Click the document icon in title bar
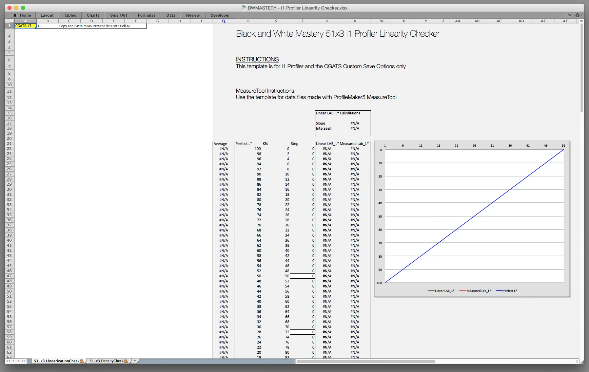The image size is (589, 372). point(244,8)
